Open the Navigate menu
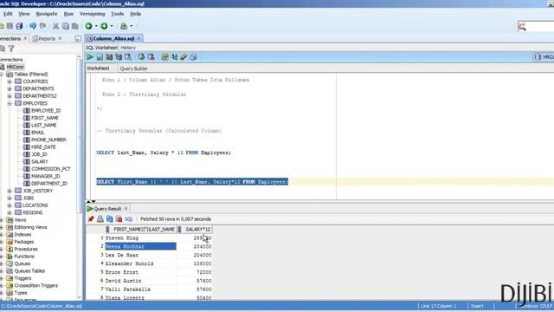This screenshot has height=312, width=554. tap(47, 14)
